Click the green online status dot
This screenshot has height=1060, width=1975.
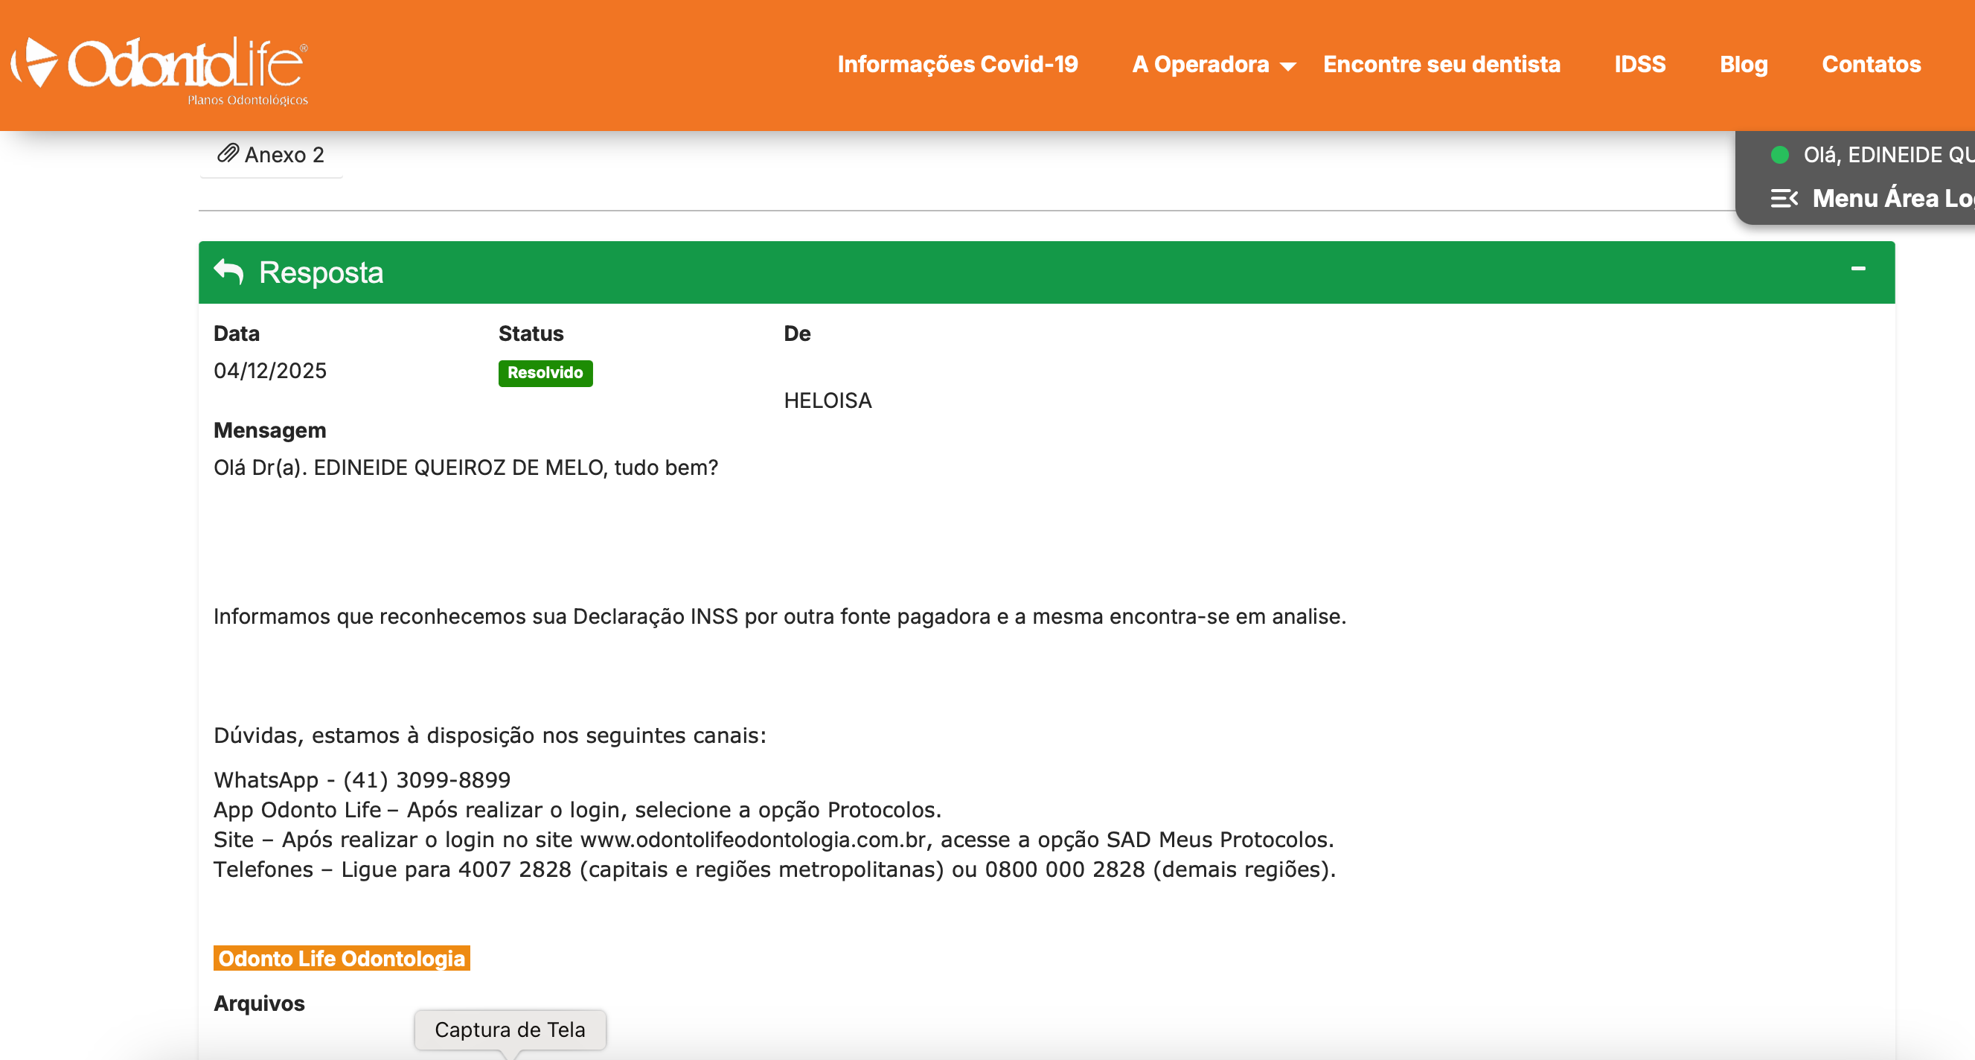coord(1779,155)
